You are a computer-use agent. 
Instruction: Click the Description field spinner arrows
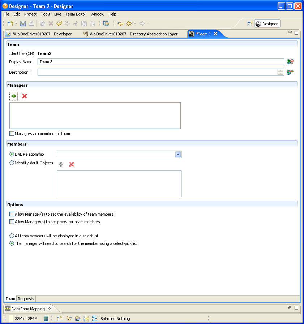point(280,72)
